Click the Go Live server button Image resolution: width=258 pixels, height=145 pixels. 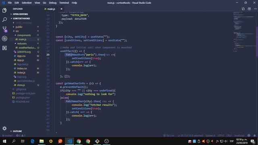(169, 136)
